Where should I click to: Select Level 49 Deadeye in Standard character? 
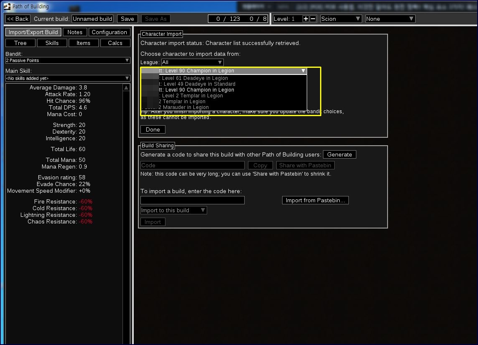[224, 84]
